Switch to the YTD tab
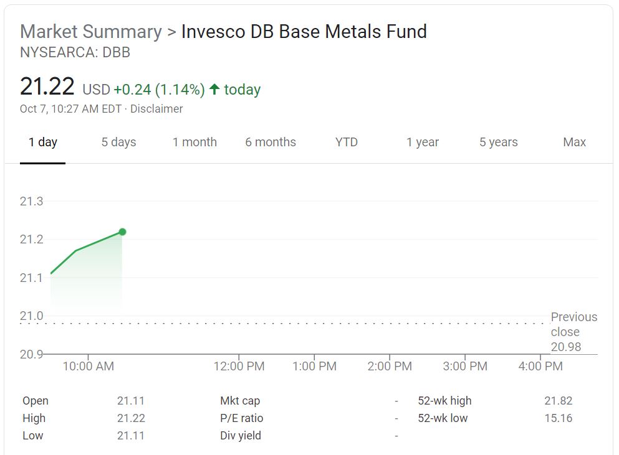This screenshot has width=619, height=455. click(x=346, y=142)
